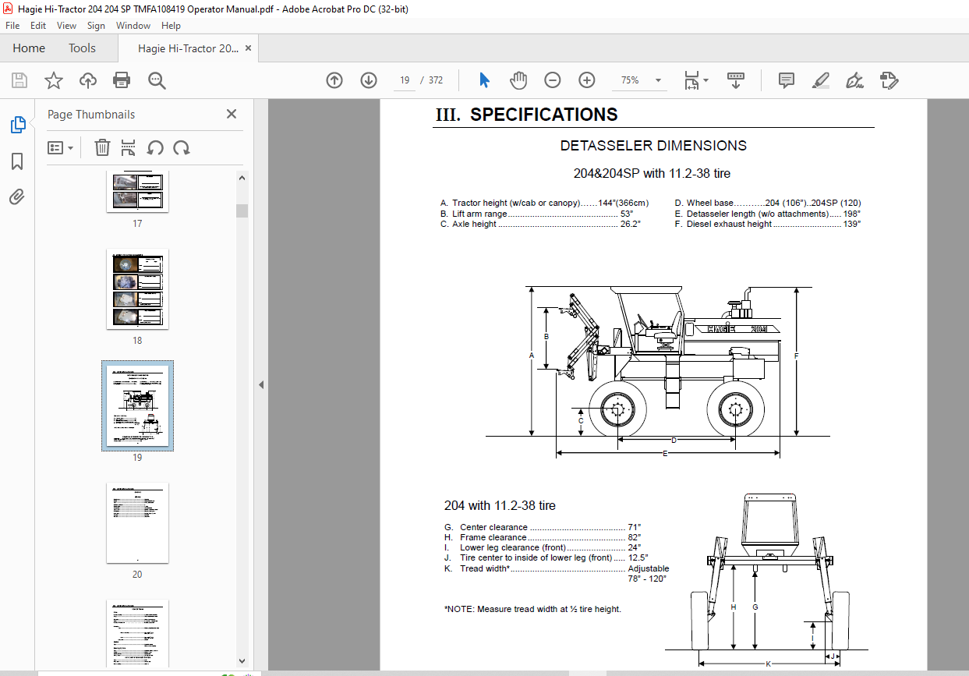
Task: Toggle the scrolling read mode icon
Action: point(736,80)
